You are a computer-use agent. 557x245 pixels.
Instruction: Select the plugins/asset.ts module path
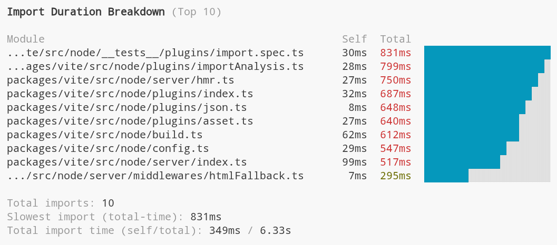tap(130, 121)
